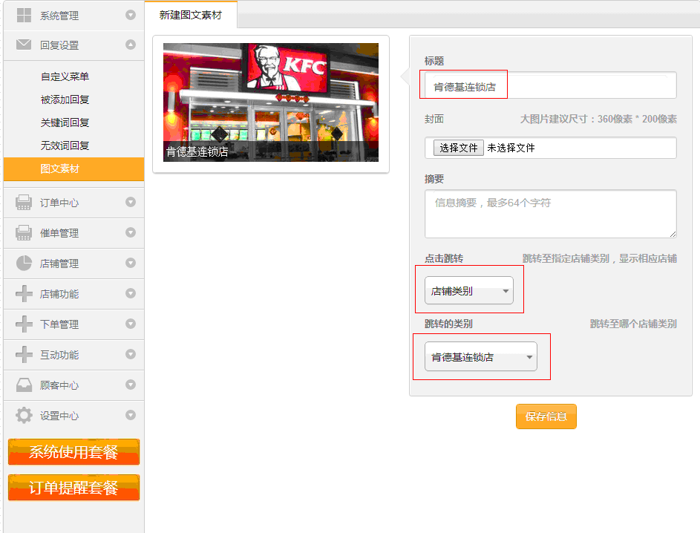Image resolution: width=700 pixels, height=533 pixels.
Task: Click the 订单提醒套餐 orange button
Action: click(73, 488)
